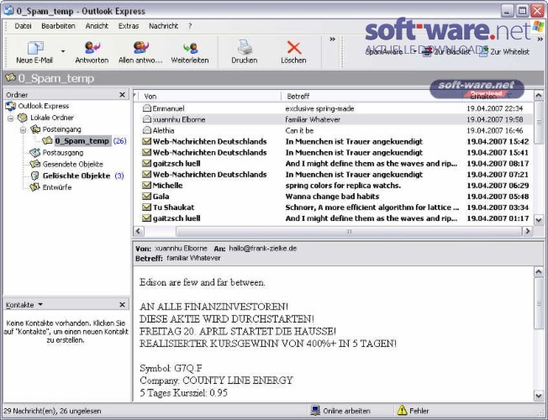548x420 pixels.
Task: Select the Gesendete Objekte folder
Action: click(x=72, y=165)
